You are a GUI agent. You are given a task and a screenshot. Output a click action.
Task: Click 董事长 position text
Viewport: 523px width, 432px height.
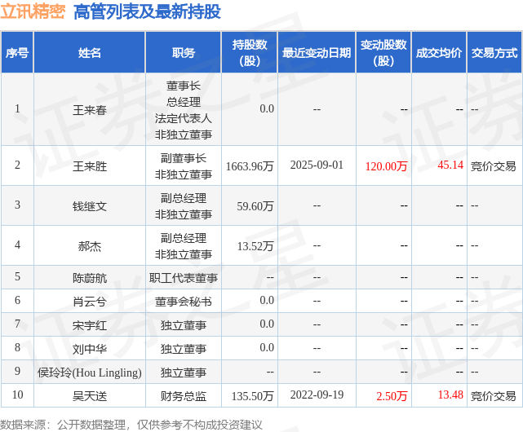183,86
